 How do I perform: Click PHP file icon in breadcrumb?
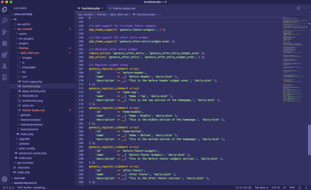134,14
